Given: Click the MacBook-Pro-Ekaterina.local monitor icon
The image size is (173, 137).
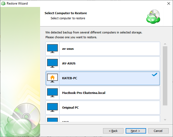Looking at the screenshot, I should [52, 93].
